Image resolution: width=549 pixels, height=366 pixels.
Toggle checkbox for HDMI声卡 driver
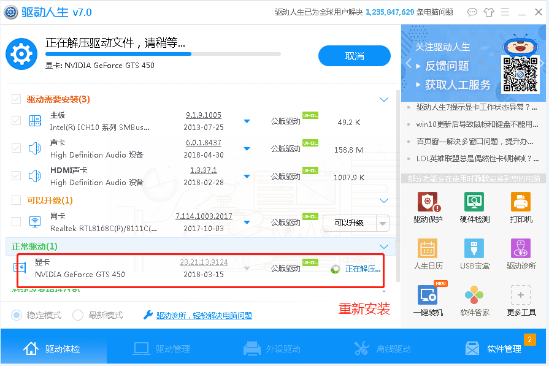16,175
